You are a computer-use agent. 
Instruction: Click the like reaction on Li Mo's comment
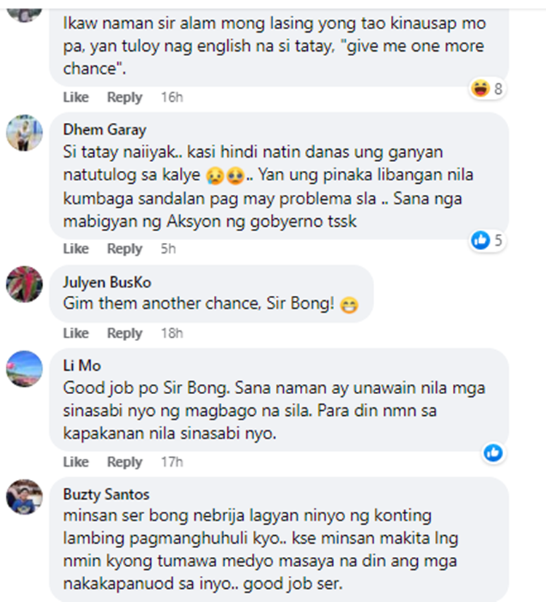click(493, 452)
